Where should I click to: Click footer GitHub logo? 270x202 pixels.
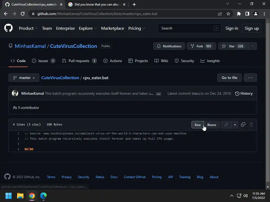tap(7, 176)
